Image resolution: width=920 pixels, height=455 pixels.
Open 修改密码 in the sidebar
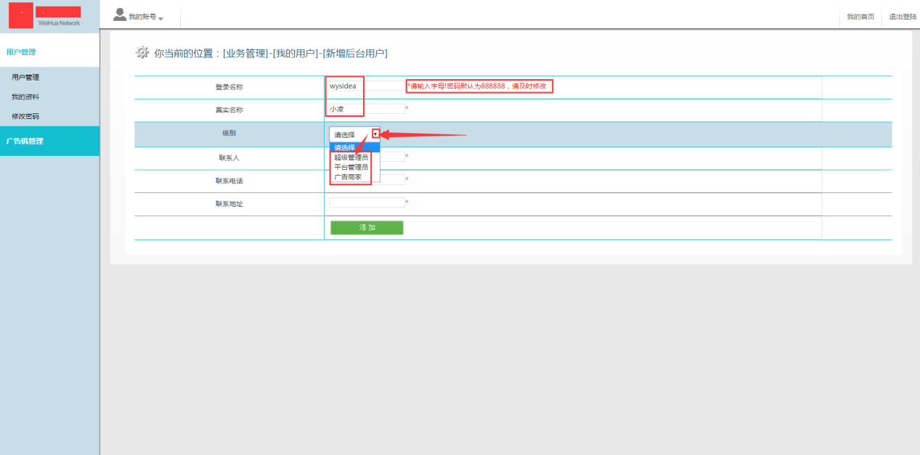point(25,116)
